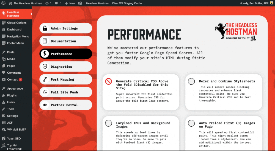Collapse the Headless Hostman sidebar menu arrow
The image size is (275, 151).
pos(31,14)
